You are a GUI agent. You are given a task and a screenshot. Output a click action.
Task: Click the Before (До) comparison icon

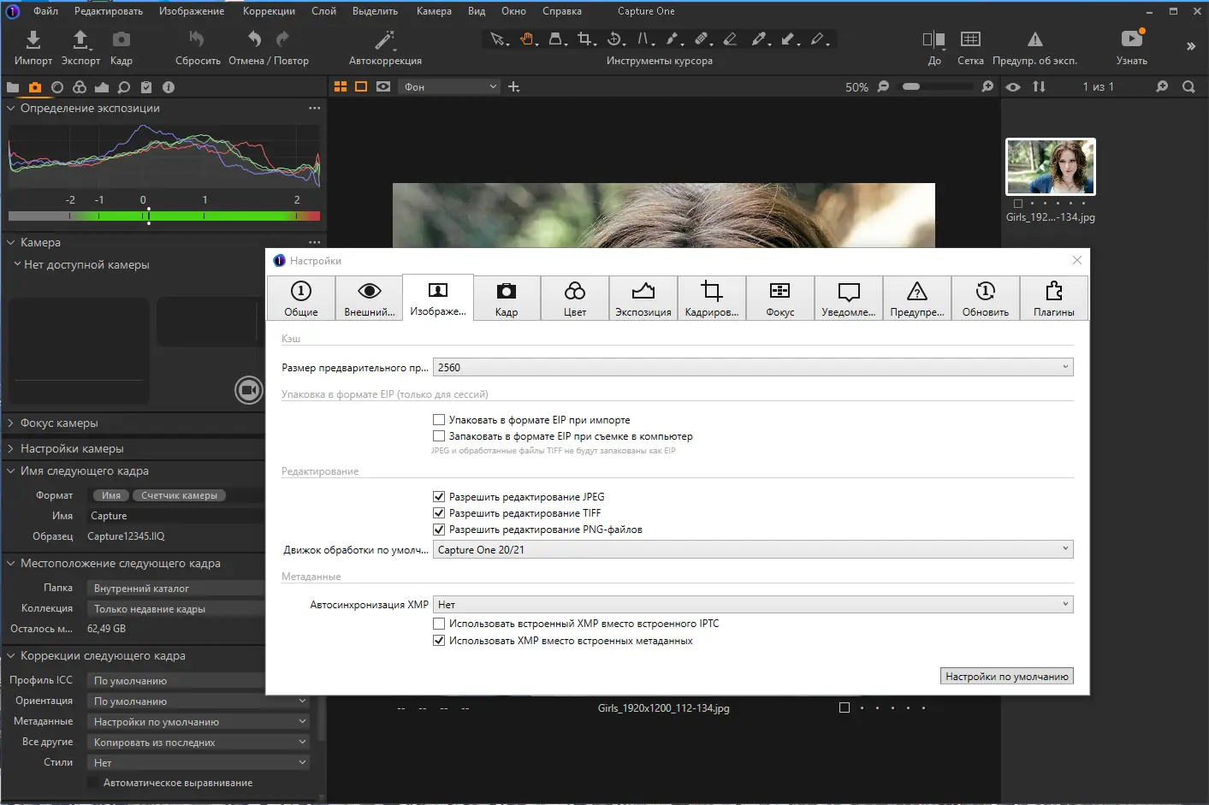933,40
